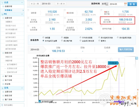The width and height of the screenshot is (139, 109).
Task: Click the list icon beside 百宝箱
Action: (3, 84)
